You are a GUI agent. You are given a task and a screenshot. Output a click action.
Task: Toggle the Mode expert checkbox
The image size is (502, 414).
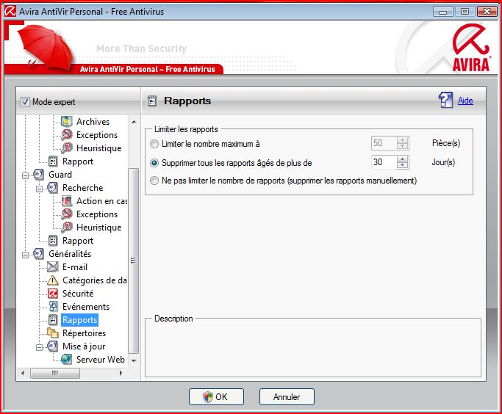(x=25, y=102)
